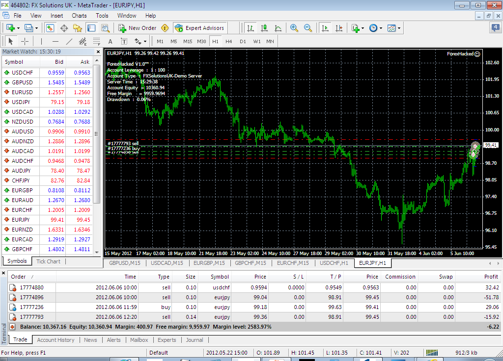The height and width of the screenshot is (361, 503).
Task: Toggle the Expert Advisors button
Action: tap(200, 28)
